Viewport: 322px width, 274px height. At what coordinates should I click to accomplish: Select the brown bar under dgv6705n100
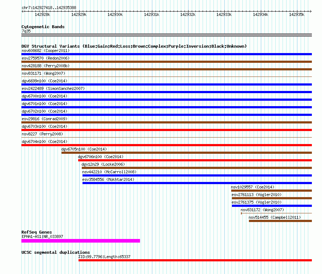click(187, 153)
